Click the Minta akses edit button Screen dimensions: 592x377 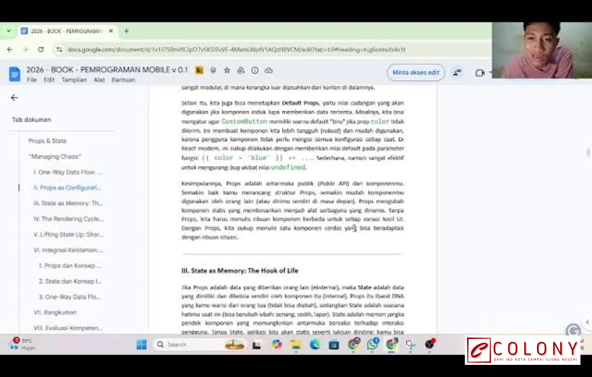(x=416, y=73)
